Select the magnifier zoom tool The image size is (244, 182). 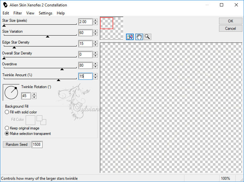coord(147,37)
